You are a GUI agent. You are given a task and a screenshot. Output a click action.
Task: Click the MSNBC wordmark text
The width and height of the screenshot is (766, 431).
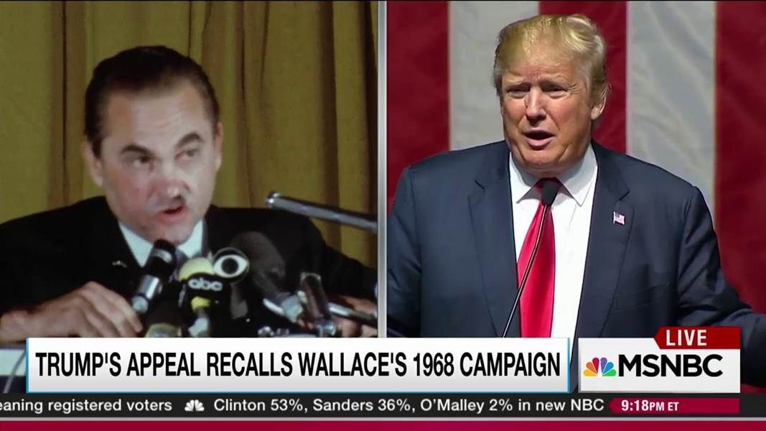click(x=671, y=366)
